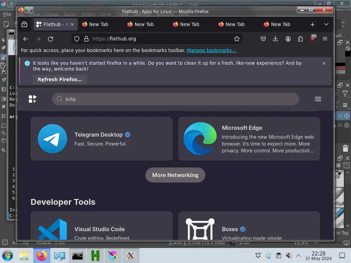Image resolution: width=351 pixels, height=263 pixels.
Task: Focus the Flathub search field containing krita
Action: 175,99
